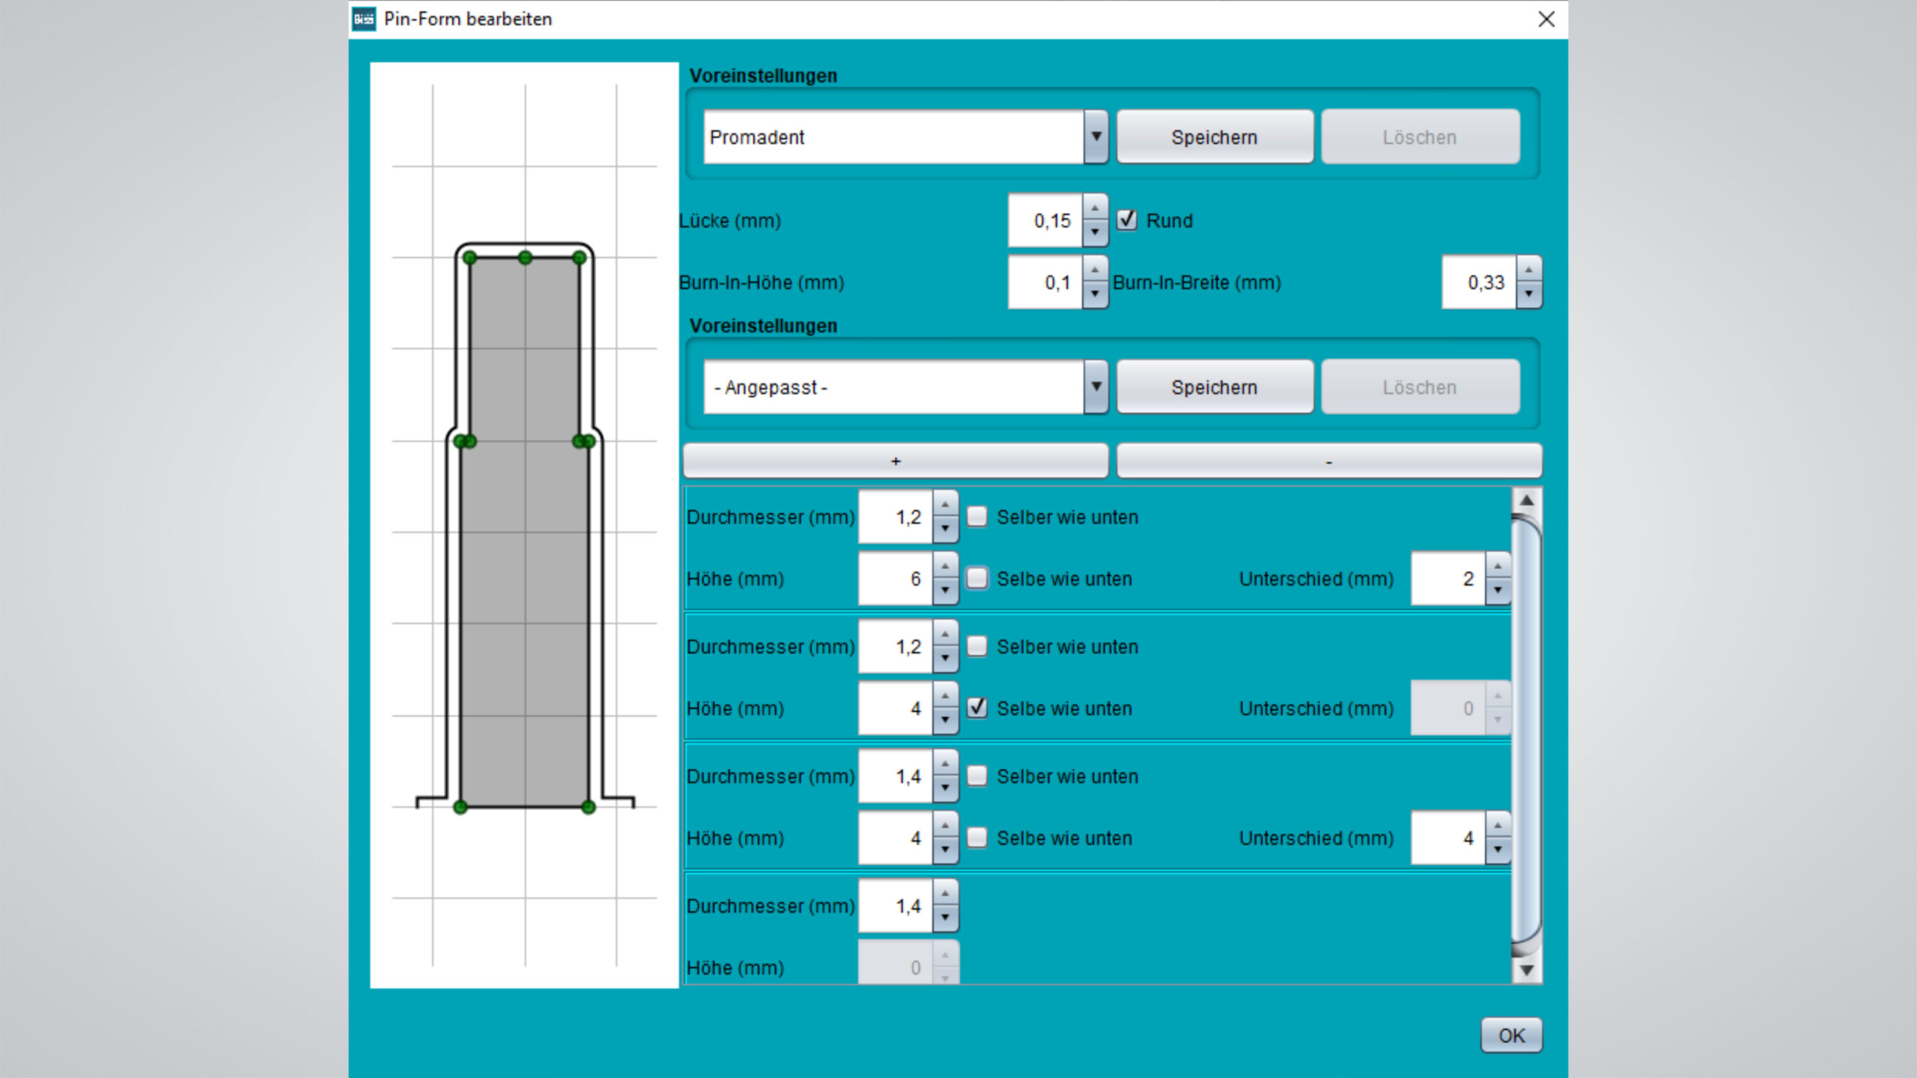Increase the Lücke (mm) value with the up arrow
This screenshot has height=1078, width=1917.
[x=1095, y=207]
